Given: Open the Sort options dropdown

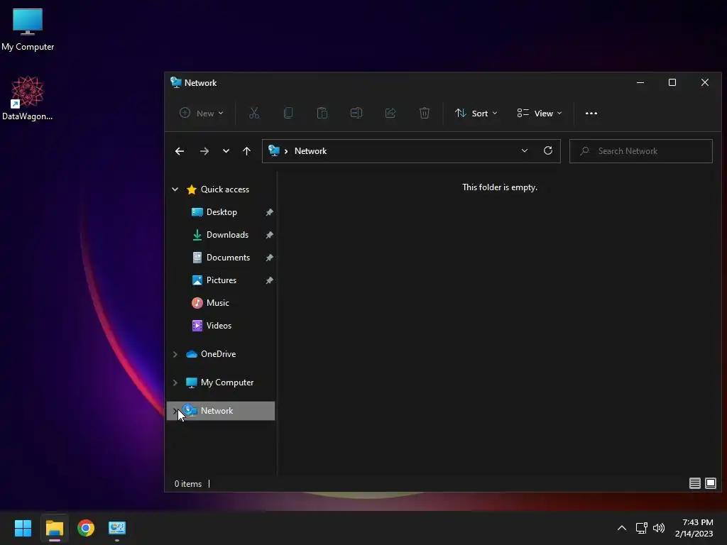Looking at the screenshot, I should point(476,113).
